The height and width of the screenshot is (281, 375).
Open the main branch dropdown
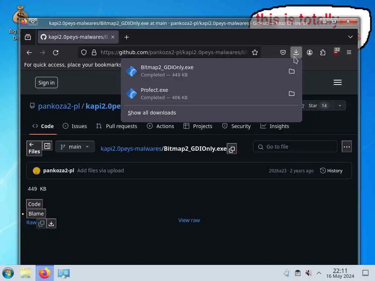tap(75, 147)
